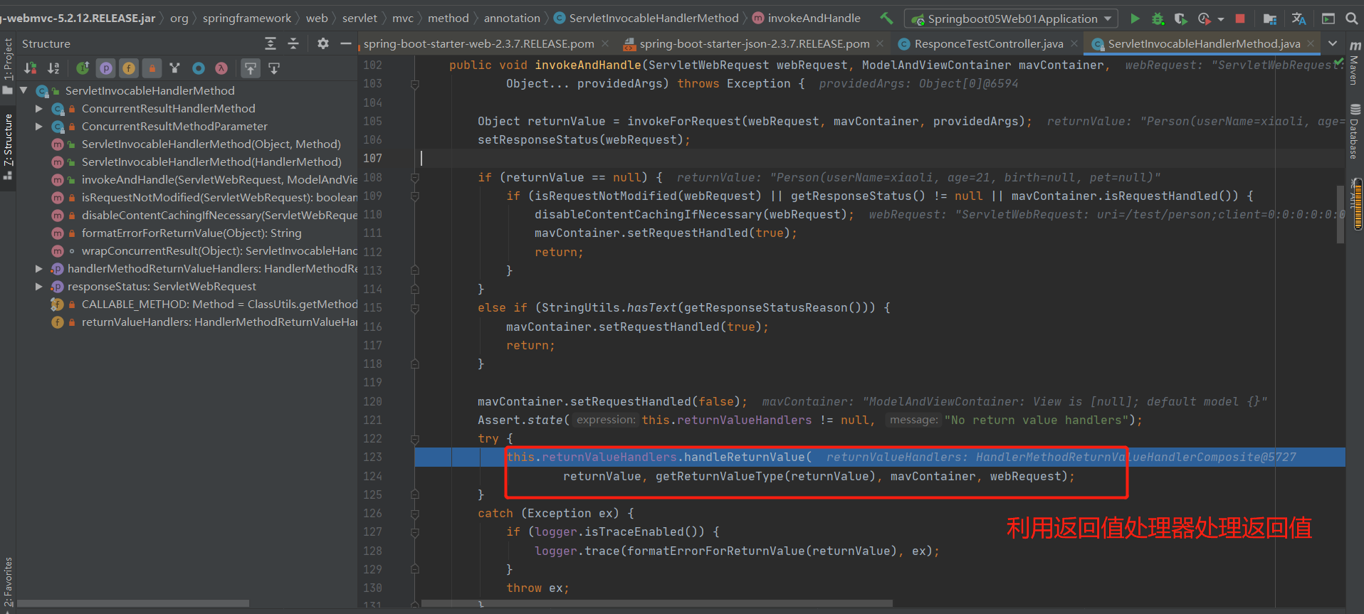This screenshot has height=614, width=1364.
Task: Toggle Show Anonymous Classes circle
Action: [199, 68]
